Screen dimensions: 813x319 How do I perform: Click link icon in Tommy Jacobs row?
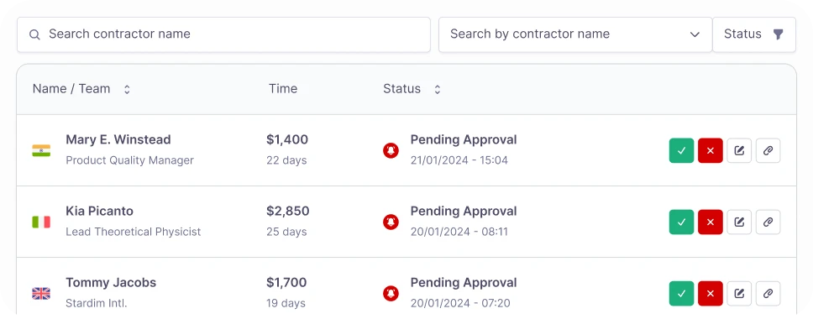click(x=768, y=294)
